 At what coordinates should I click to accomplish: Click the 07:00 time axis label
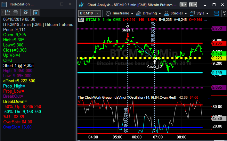pyautogui.click(x=158, y=137)
